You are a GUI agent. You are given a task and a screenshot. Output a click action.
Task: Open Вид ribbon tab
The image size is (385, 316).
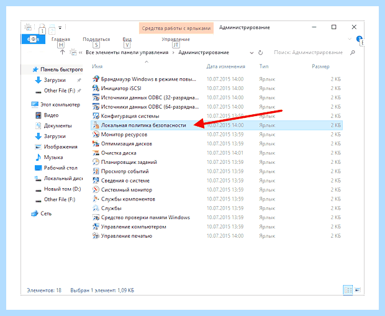[127, 39]
